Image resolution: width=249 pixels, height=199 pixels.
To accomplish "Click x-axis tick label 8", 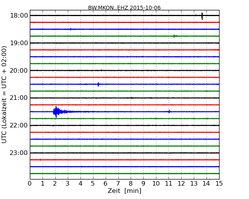I will point(131,183).
